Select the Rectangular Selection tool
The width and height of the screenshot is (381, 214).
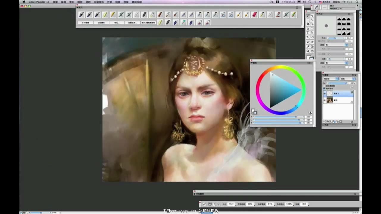308,20
